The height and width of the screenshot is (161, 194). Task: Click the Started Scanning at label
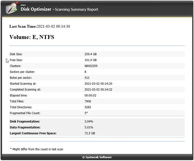(23, 84)
